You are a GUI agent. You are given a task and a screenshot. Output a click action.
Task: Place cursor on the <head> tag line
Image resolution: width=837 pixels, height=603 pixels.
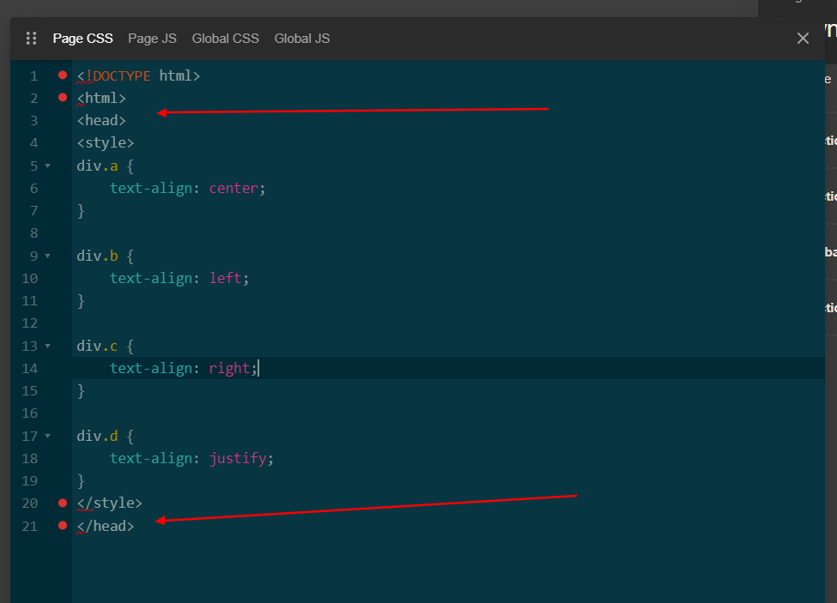coord(101,121)
